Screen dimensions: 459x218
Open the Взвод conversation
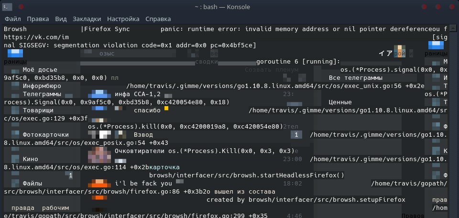[143, 135]
